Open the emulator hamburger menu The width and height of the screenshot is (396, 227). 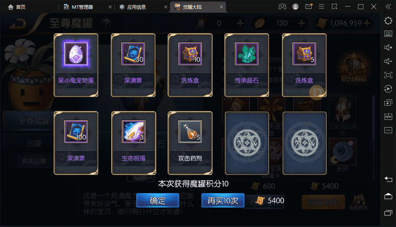322,7
